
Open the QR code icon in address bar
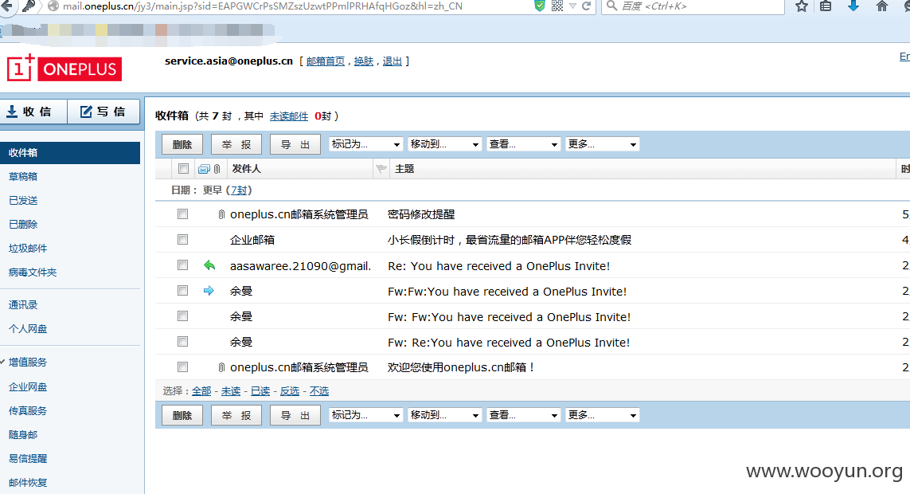click(x=557, y=6)
